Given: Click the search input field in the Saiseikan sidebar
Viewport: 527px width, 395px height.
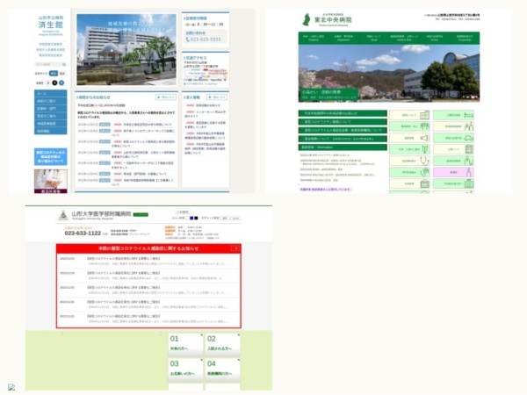Looking at the screenshot, I should click(x=47, y=64).
